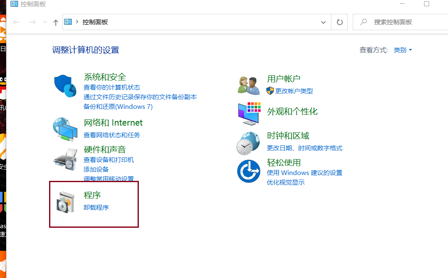
Task: Click the Network and Internet globe icon
Action: (x=65, y=129)
